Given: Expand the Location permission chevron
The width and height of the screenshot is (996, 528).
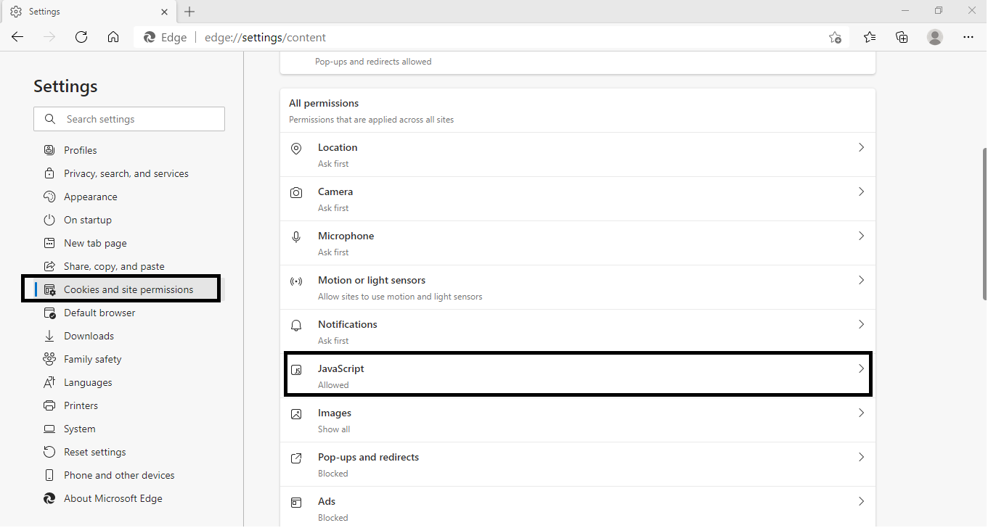Looking at the screenshot, I should (861, 147).
